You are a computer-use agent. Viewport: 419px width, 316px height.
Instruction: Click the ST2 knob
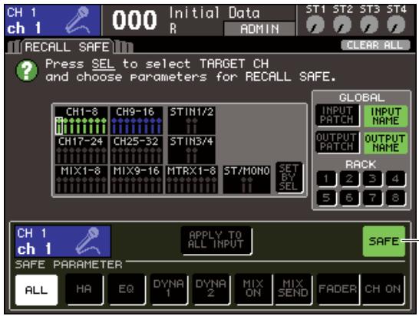click(x=342, y=25)
